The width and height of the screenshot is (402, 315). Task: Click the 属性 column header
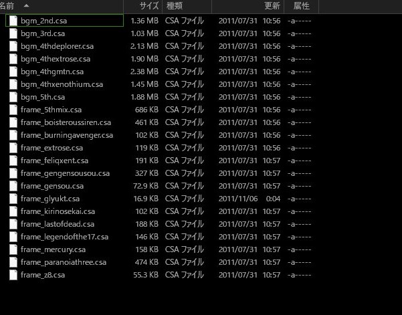point(302,6)
